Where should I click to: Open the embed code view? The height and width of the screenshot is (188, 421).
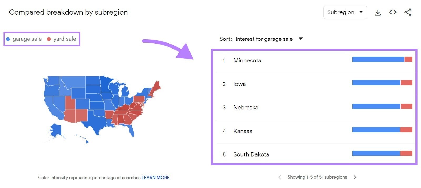click(393, 12)
